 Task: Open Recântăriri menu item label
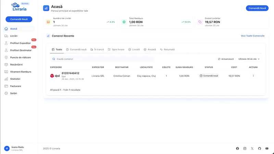pyautogui.click(x=16, y=65)
